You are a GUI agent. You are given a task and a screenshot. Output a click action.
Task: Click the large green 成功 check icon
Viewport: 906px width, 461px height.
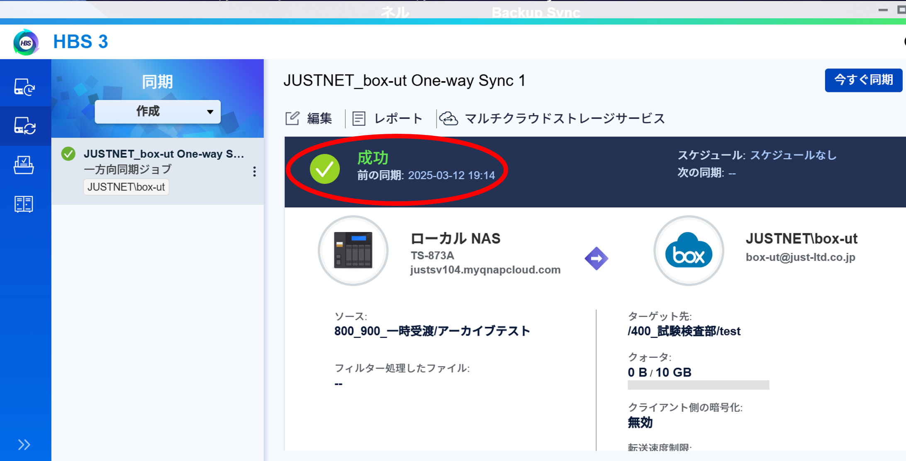point(325,169)
